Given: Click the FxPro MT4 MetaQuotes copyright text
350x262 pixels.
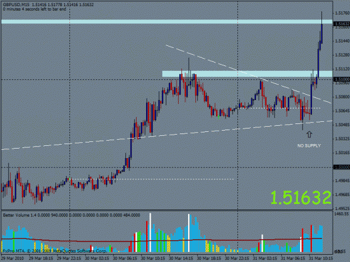Looking at the screenshot, I should point(55,251).
